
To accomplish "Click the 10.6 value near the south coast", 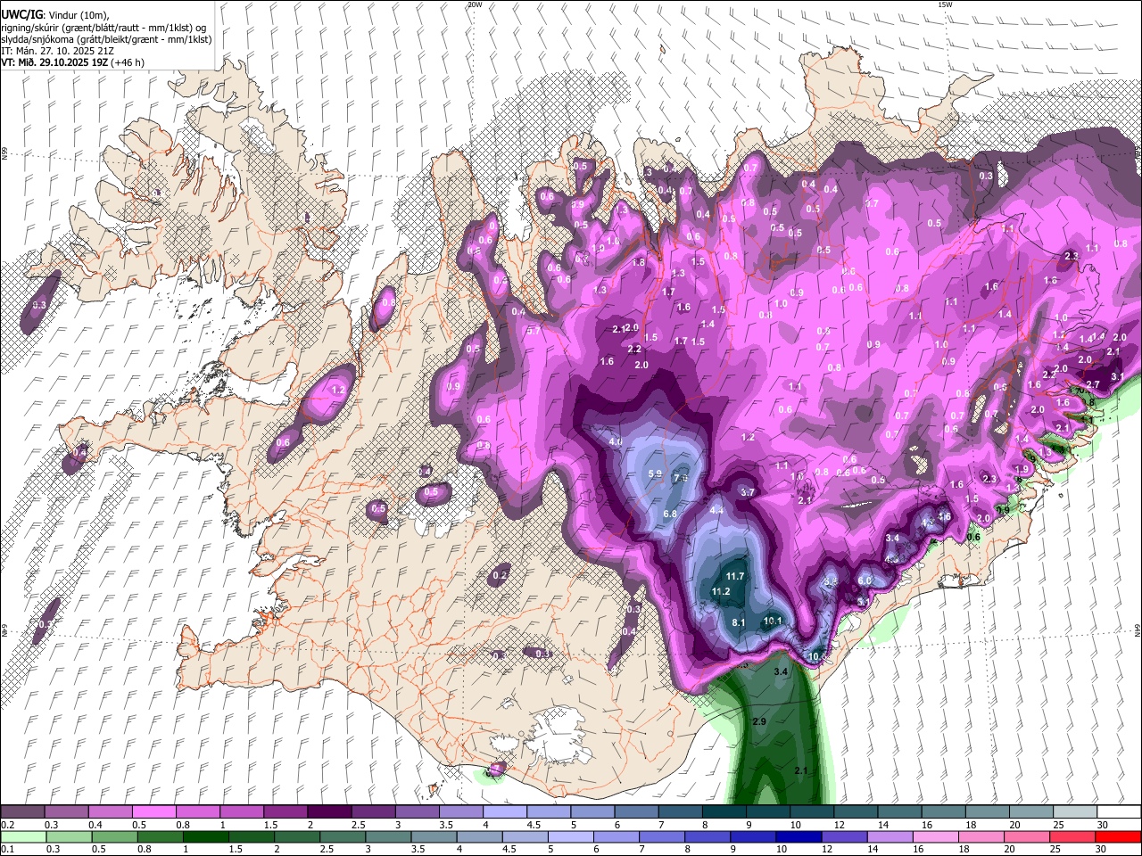I will coord(816,656).
